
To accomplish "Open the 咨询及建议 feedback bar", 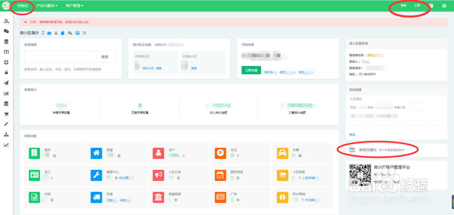I will (396, 150).
